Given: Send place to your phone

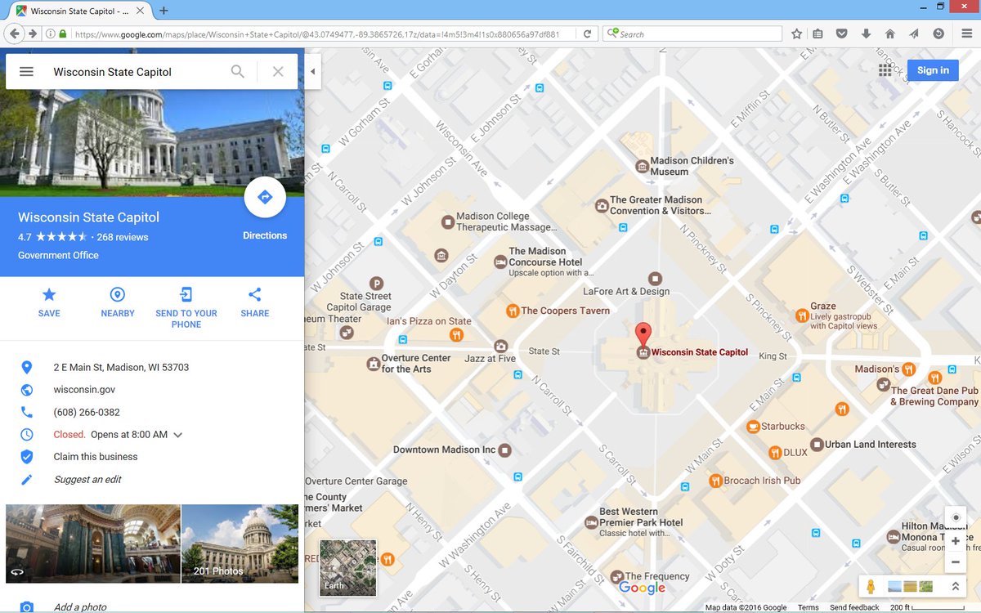Looking at the screenshot, I should pos(186,307).
